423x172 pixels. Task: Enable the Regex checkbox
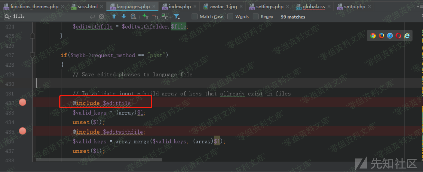(256, 16)
